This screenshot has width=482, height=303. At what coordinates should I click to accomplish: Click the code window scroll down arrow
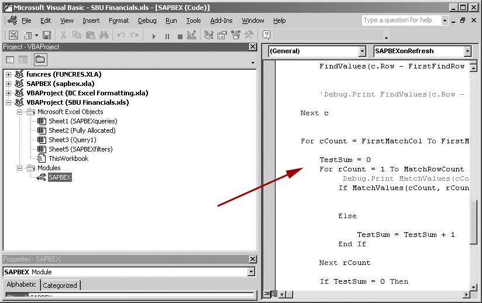pos(474,287)
